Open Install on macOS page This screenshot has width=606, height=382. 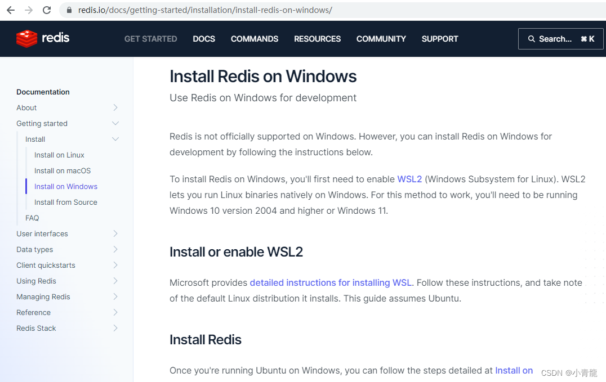[x=62, y=170]
